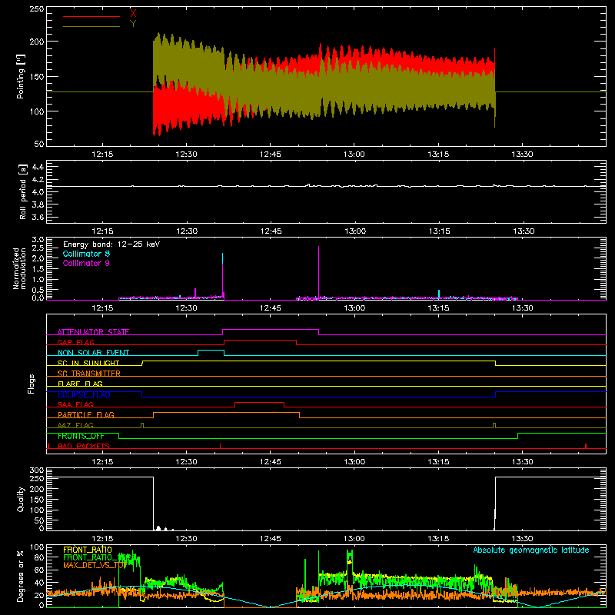Click the 80 tick on Degrees axis
The height and width of the screenshot is (615, 615).
(x=39, y=557)
